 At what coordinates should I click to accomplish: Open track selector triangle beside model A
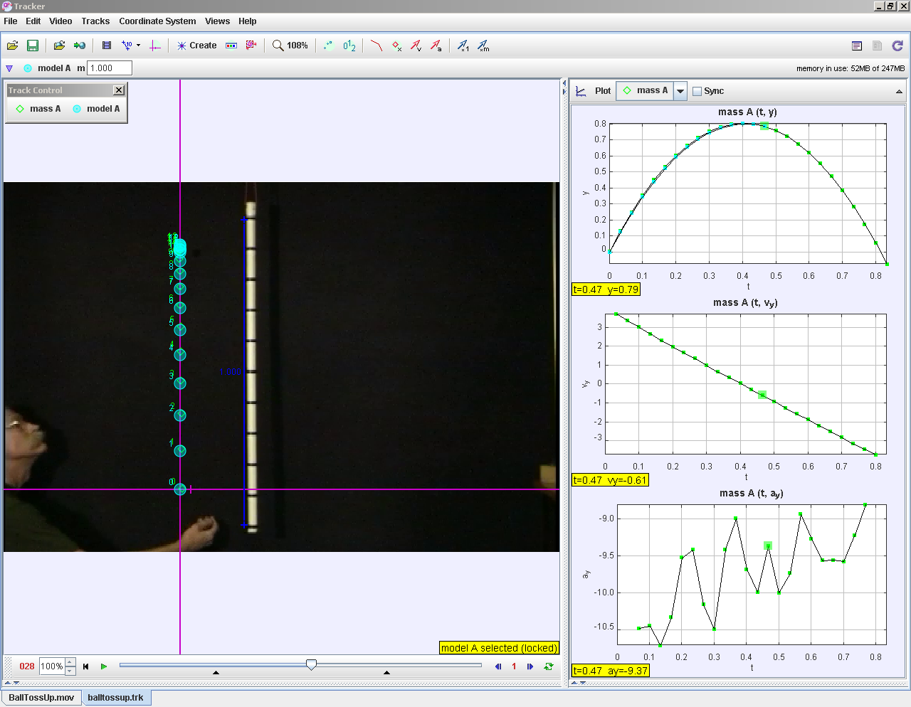[9, 68]
